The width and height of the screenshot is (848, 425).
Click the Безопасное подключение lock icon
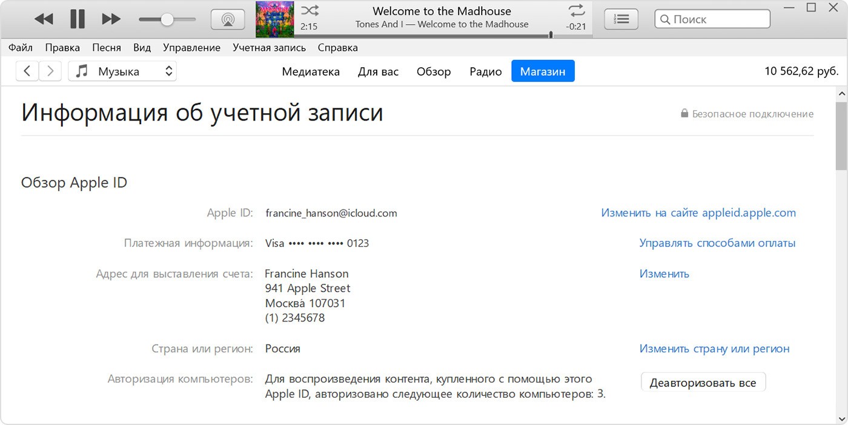click(684, 113)
